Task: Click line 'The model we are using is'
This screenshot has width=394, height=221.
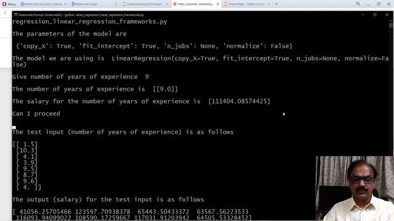Action: tap(200, 61)
